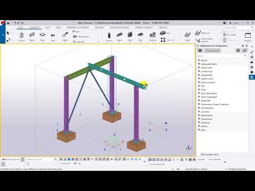The width and height of the screenshot is (255, 191).
Task: Open the CONCRETE ribbon tab
Action: click(x=34, y=28)
